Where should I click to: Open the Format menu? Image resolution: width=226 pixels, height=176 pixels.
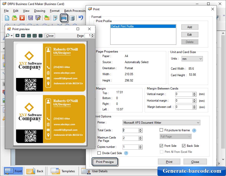point(55,11)
